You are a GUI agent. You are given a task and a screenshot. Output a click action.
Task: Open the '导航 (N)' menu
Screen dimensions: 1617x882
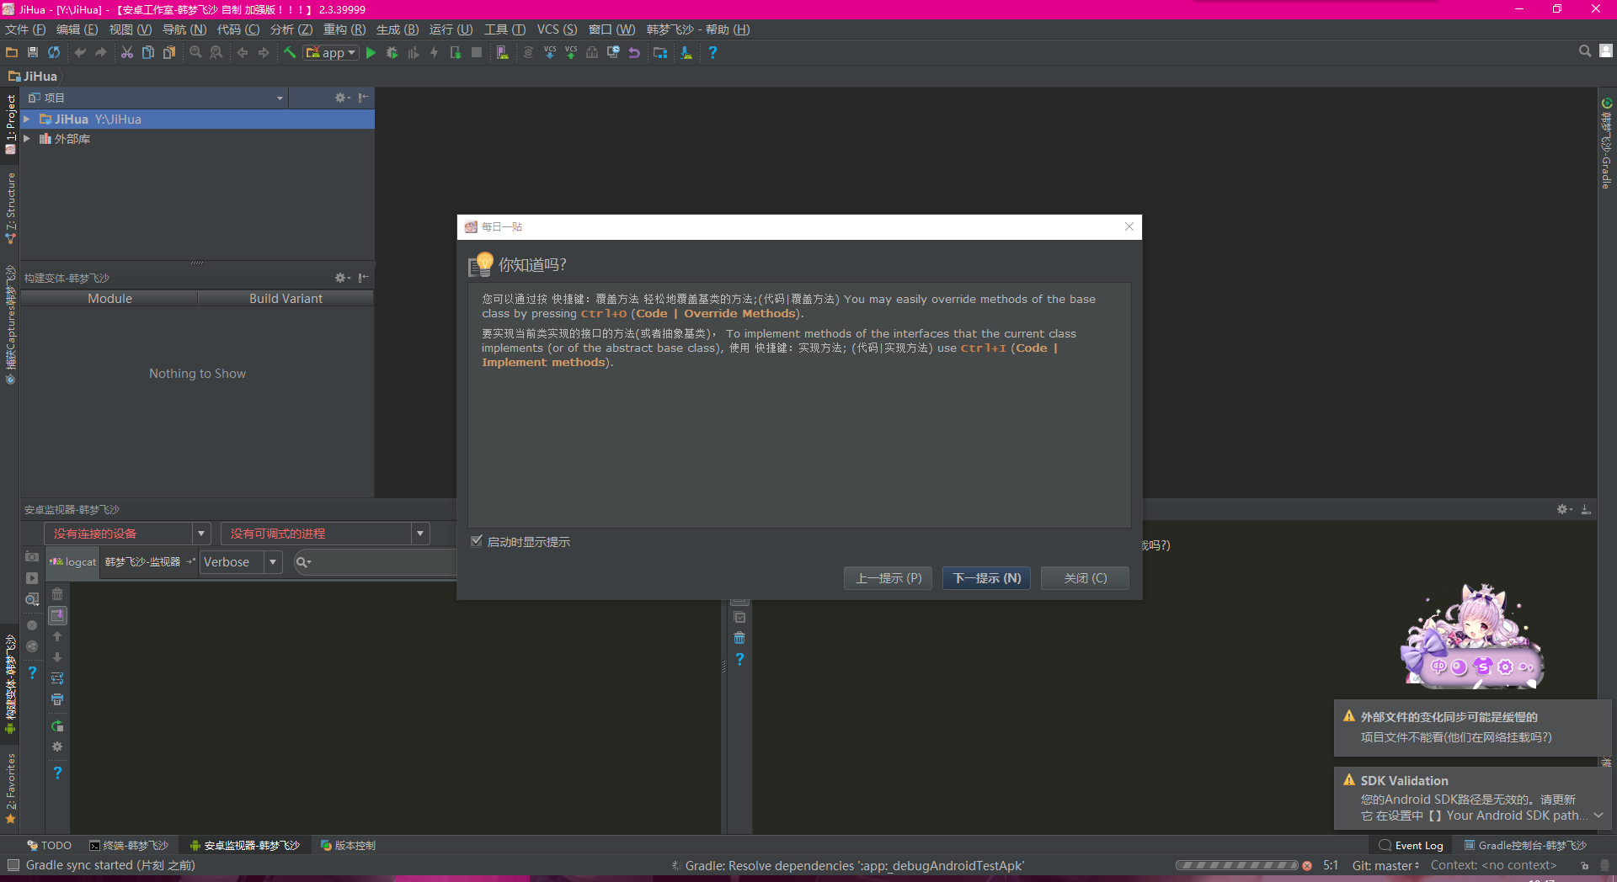(184, 29)
